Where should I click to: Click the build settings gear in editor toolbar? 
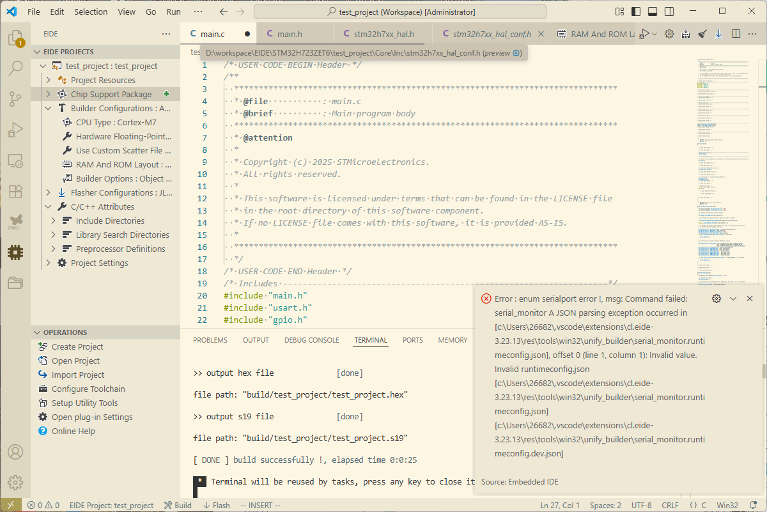[x=669, y=34]
